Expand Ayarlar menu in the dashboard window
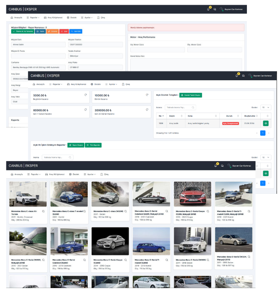Viewport: 280px width, 298px height. tap(111, 84)
